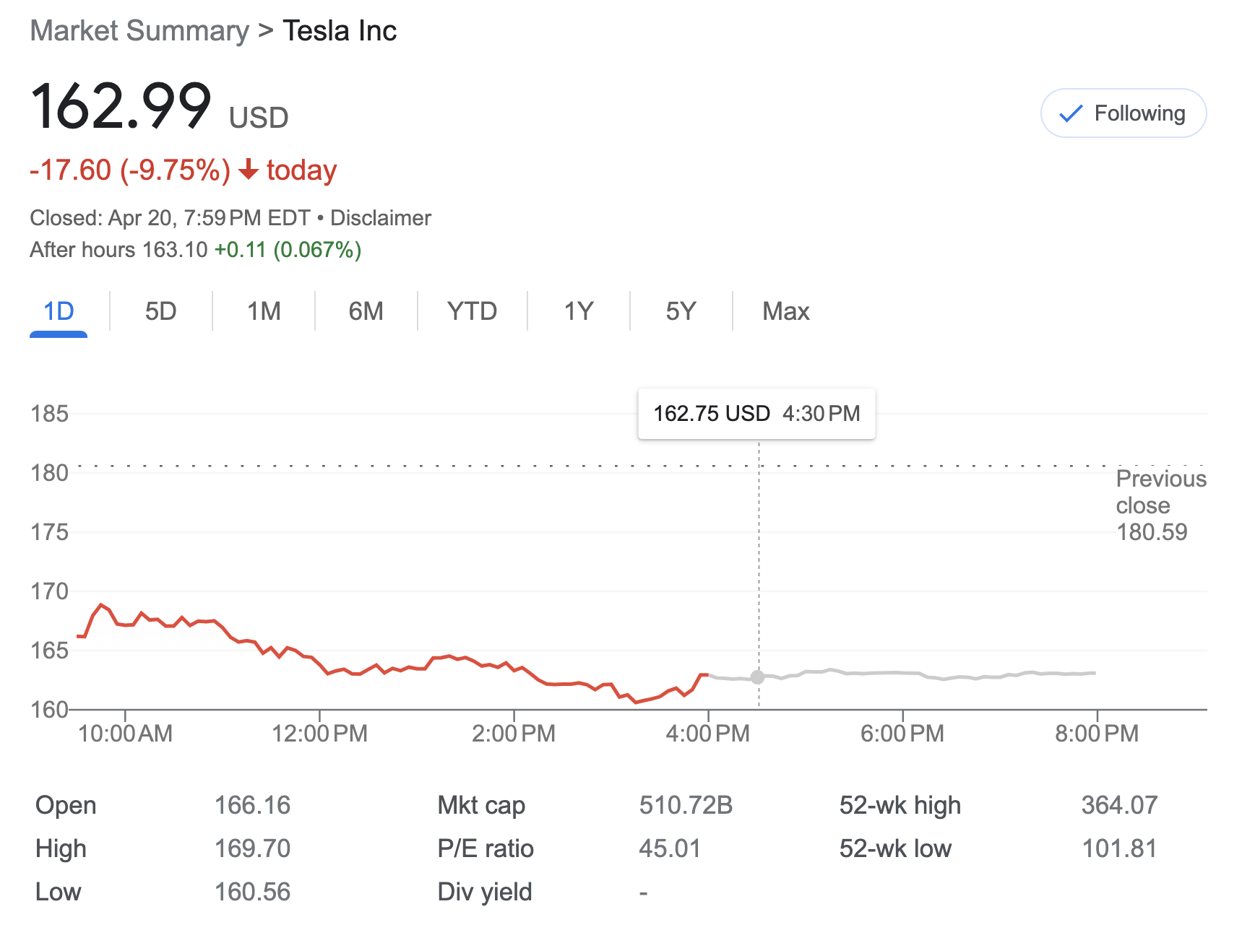This screenshot has width=1242, height=930.
Task: Click the red down arrow beside today
Action: tap(249, 170)
